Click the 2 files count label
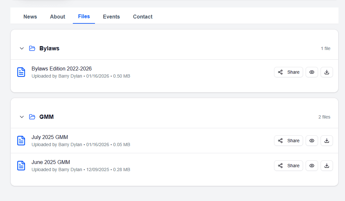 [324, 117]
